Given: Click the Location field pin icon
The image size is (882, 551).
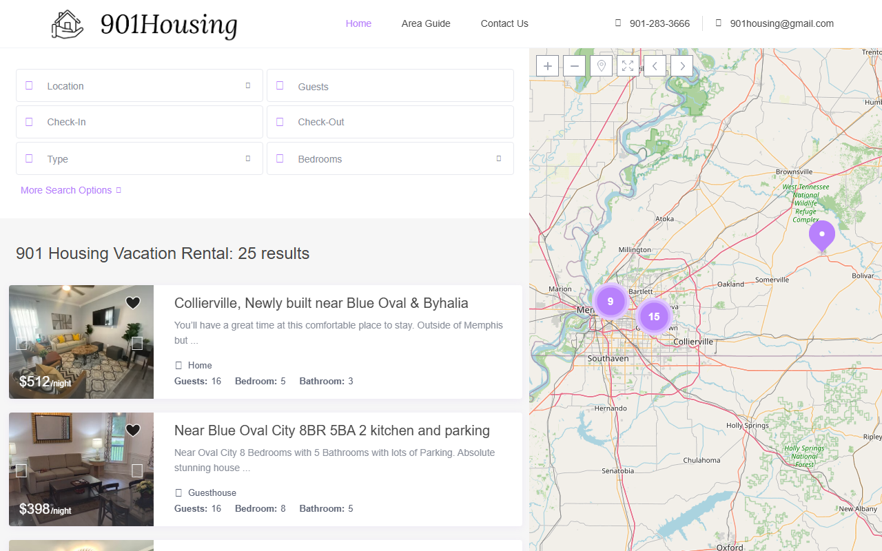Looking at the screenshot, I should click(x=29, y=85).
